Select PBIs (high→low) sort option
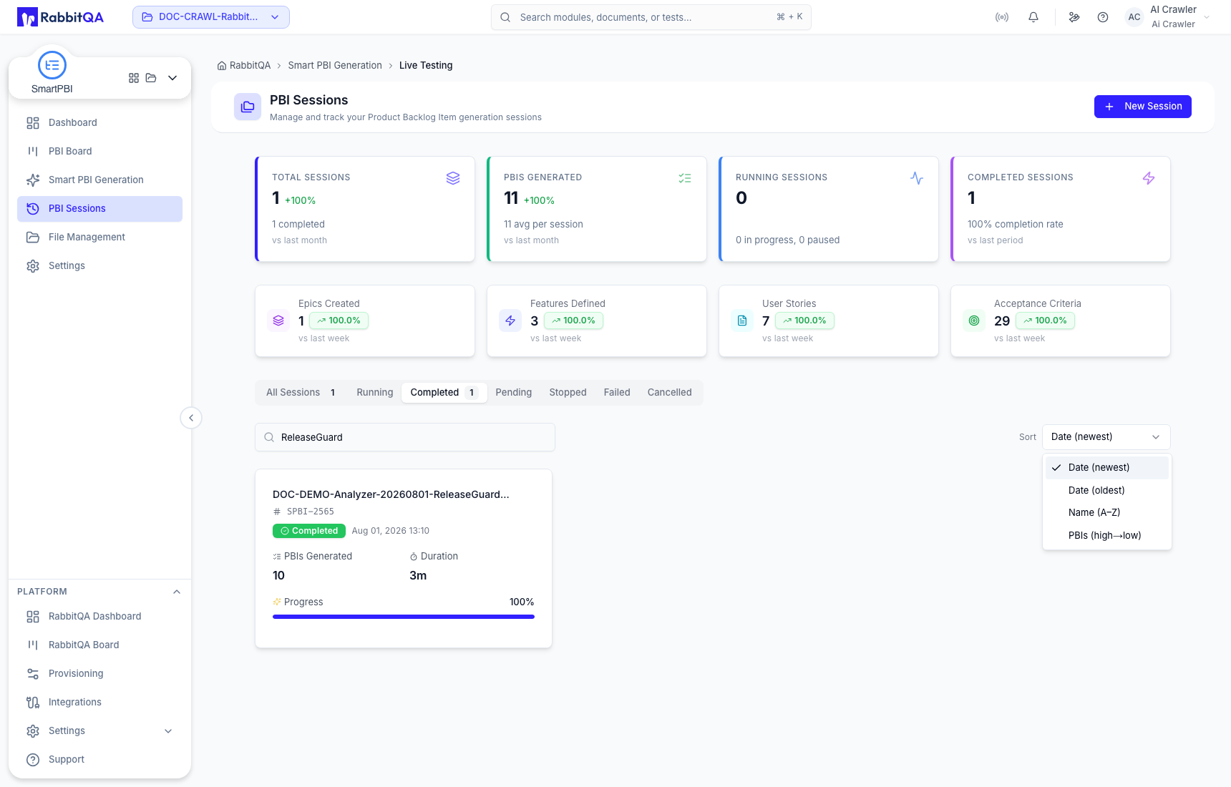The image size is (1231, 787). [1107, 536]
